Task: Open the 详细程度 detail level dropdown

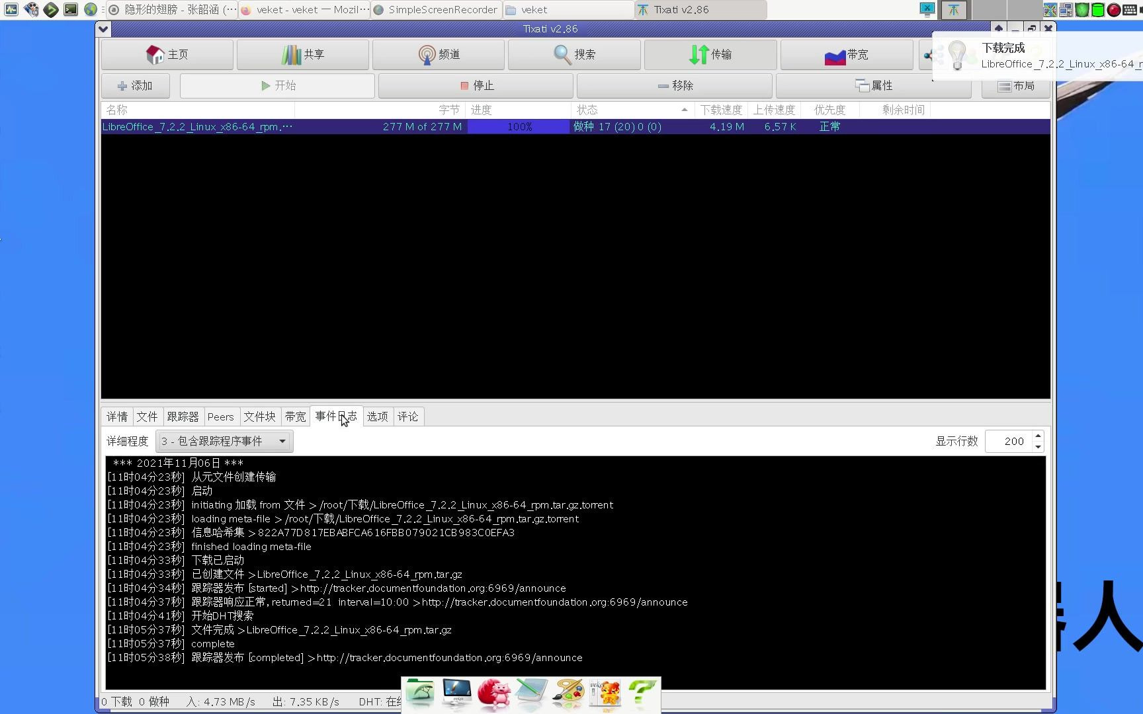Action: pos(225,441)
